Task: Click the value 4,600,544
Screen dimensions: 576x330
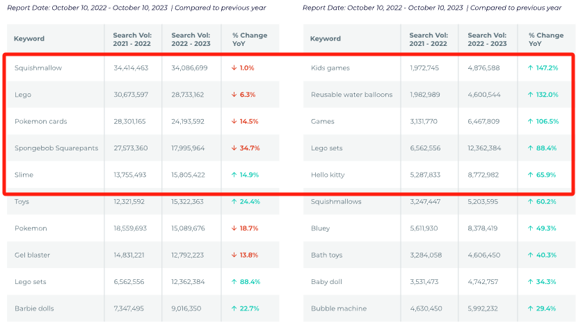Action: (x=484, y=95)
